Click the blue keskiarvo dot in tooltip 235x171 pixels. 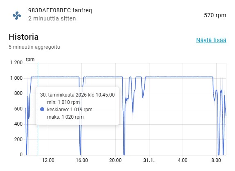coord(42,109)
